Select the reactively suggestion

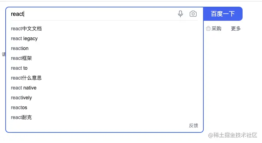click(22, 98)
